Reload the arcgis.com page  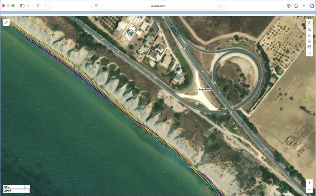[220, 6]
